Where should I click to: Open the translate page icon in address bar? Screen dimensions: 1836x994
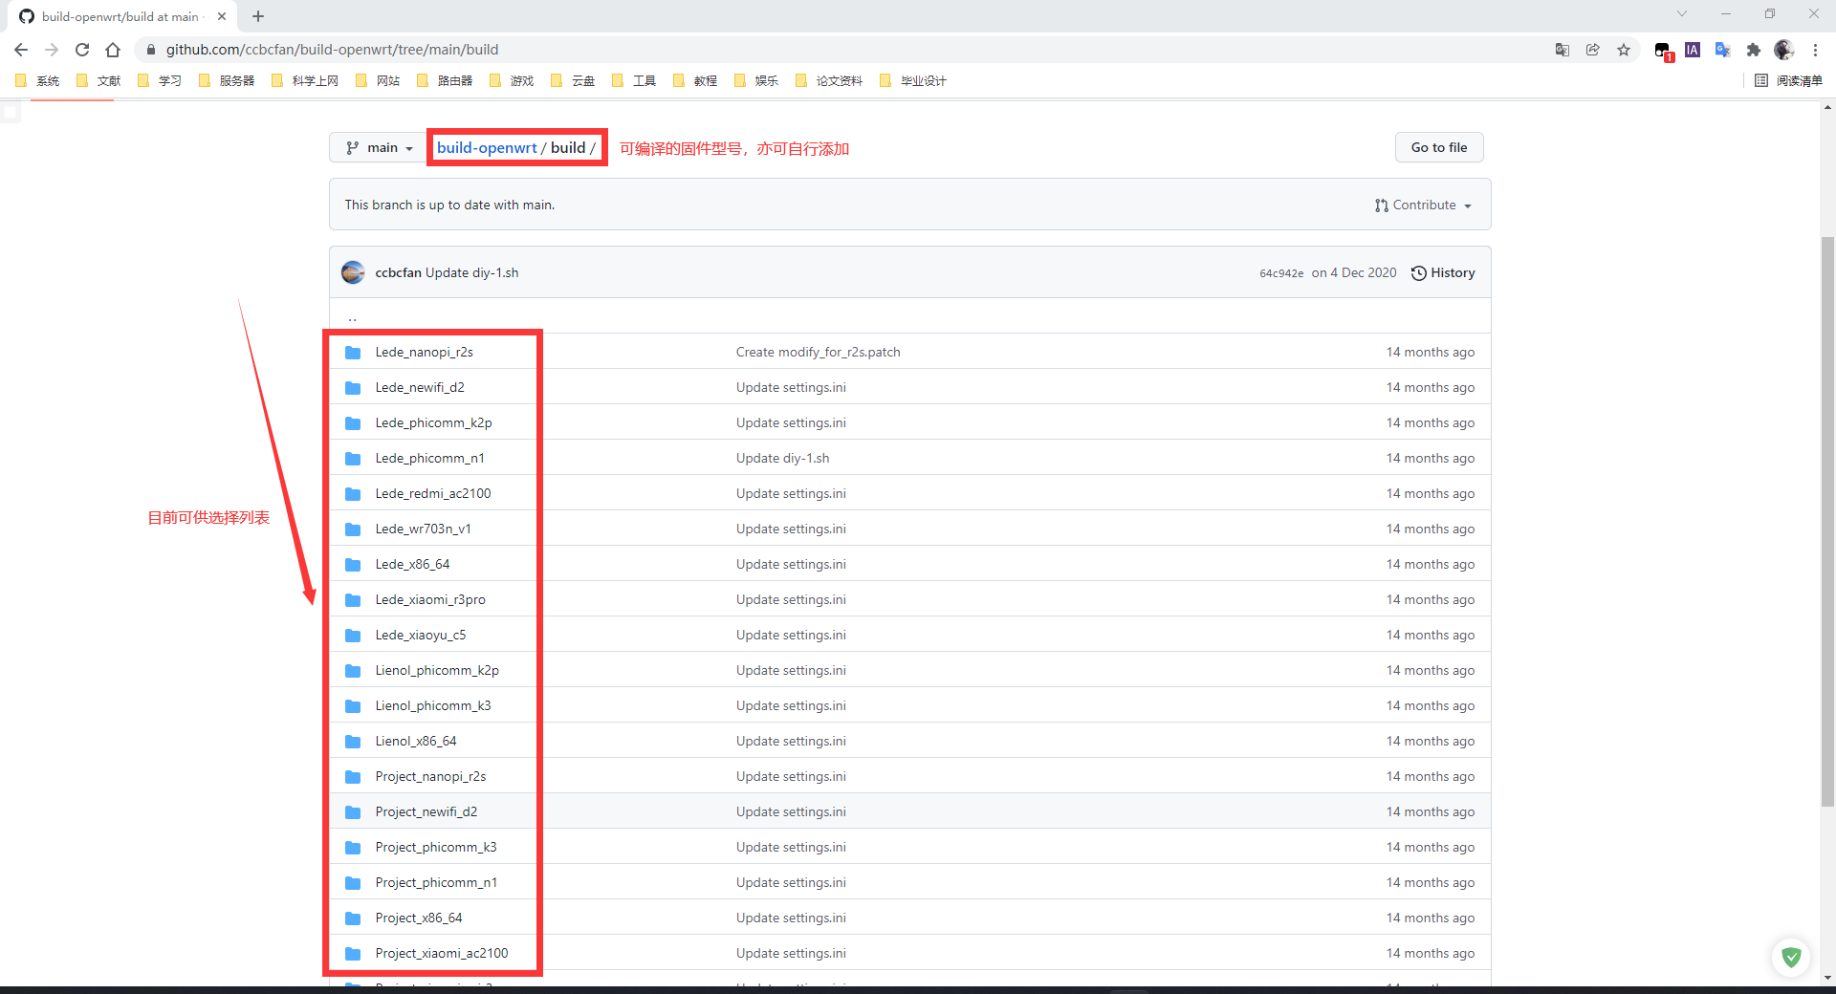pyautogui.click(x=1563, y=50)
